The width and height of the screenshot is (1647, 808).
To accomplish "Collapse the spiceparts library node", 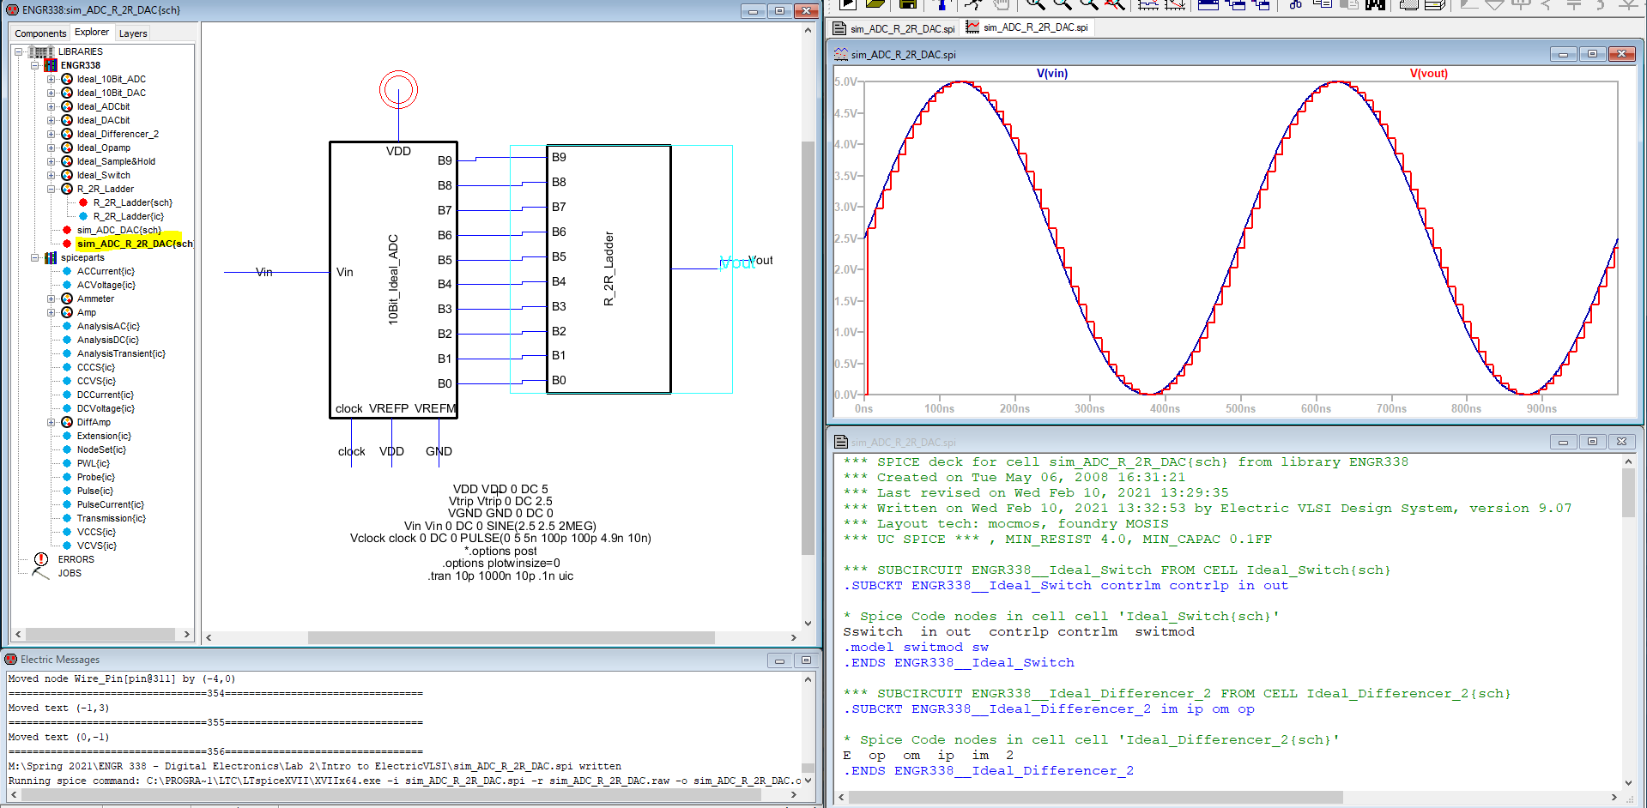I will 35,257.
